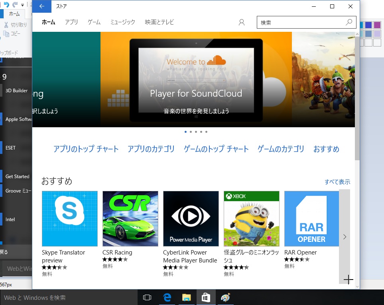This screenshot has height=305, width=384.
Task: Select the first carousel page dot
Action: [186, 132]
